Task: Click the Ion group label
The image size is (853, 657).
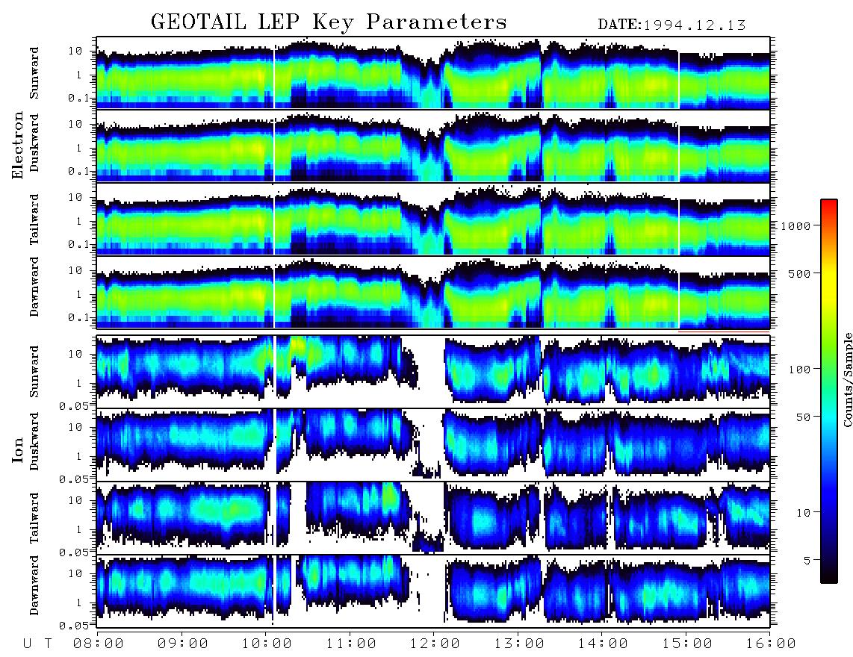Action: pyautogui.click(x=18, y=450)
